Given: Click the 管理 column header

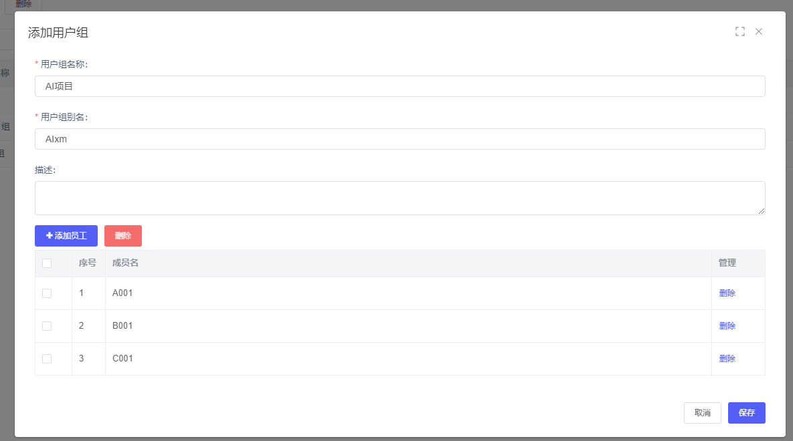Looking at the screenshot, I should [x=727, y=263].
